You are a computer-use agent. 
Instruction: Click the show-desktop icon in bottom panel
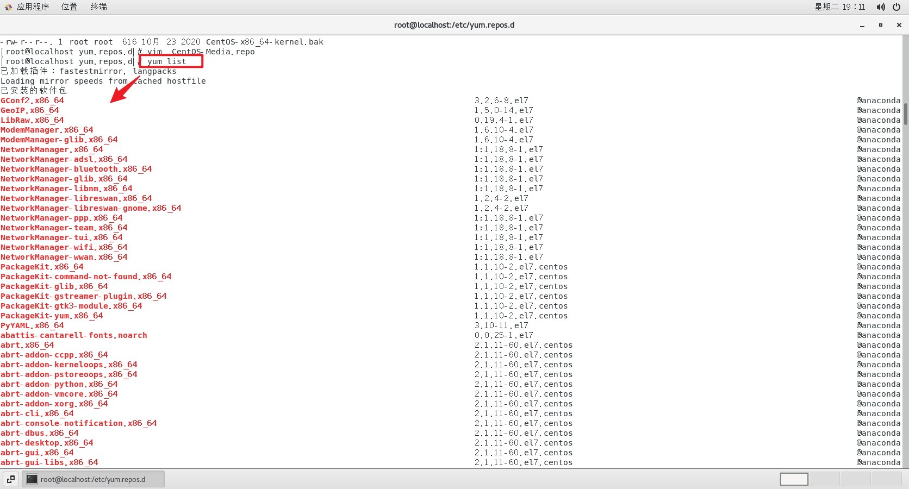11,479
